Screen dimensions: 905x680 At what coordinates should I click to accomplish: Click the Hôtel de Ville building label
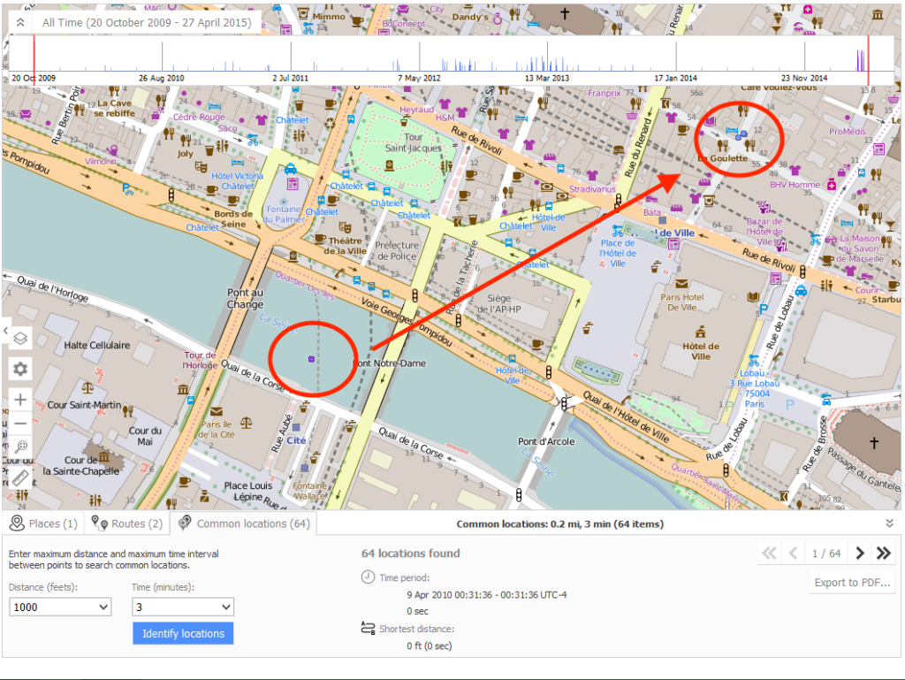pos(701,351)
